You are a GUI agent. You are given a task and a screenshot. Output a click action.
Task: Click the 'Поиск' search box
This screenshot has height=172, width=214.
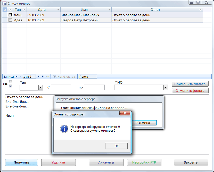point(88,77)
